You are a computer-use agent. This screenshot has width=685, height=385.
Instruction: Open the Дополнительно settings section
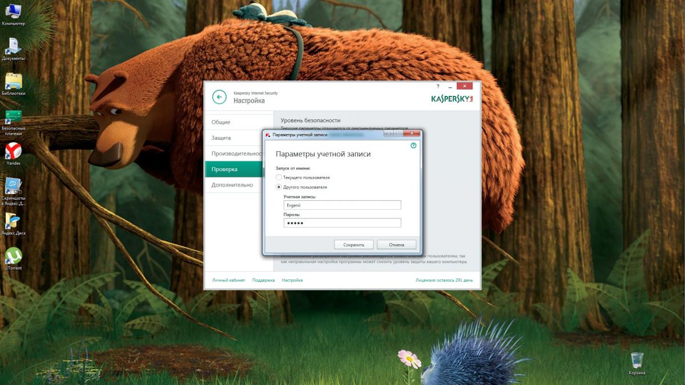(x=234, y=185)
